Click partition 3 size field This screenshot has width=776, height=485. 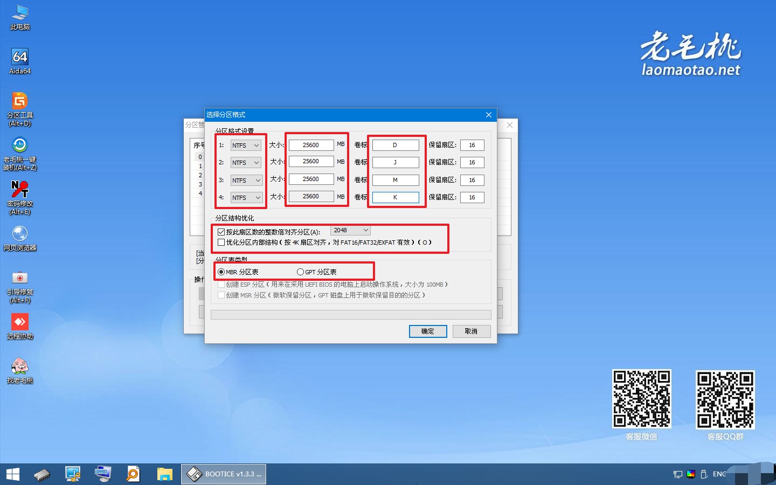(311, 179)
